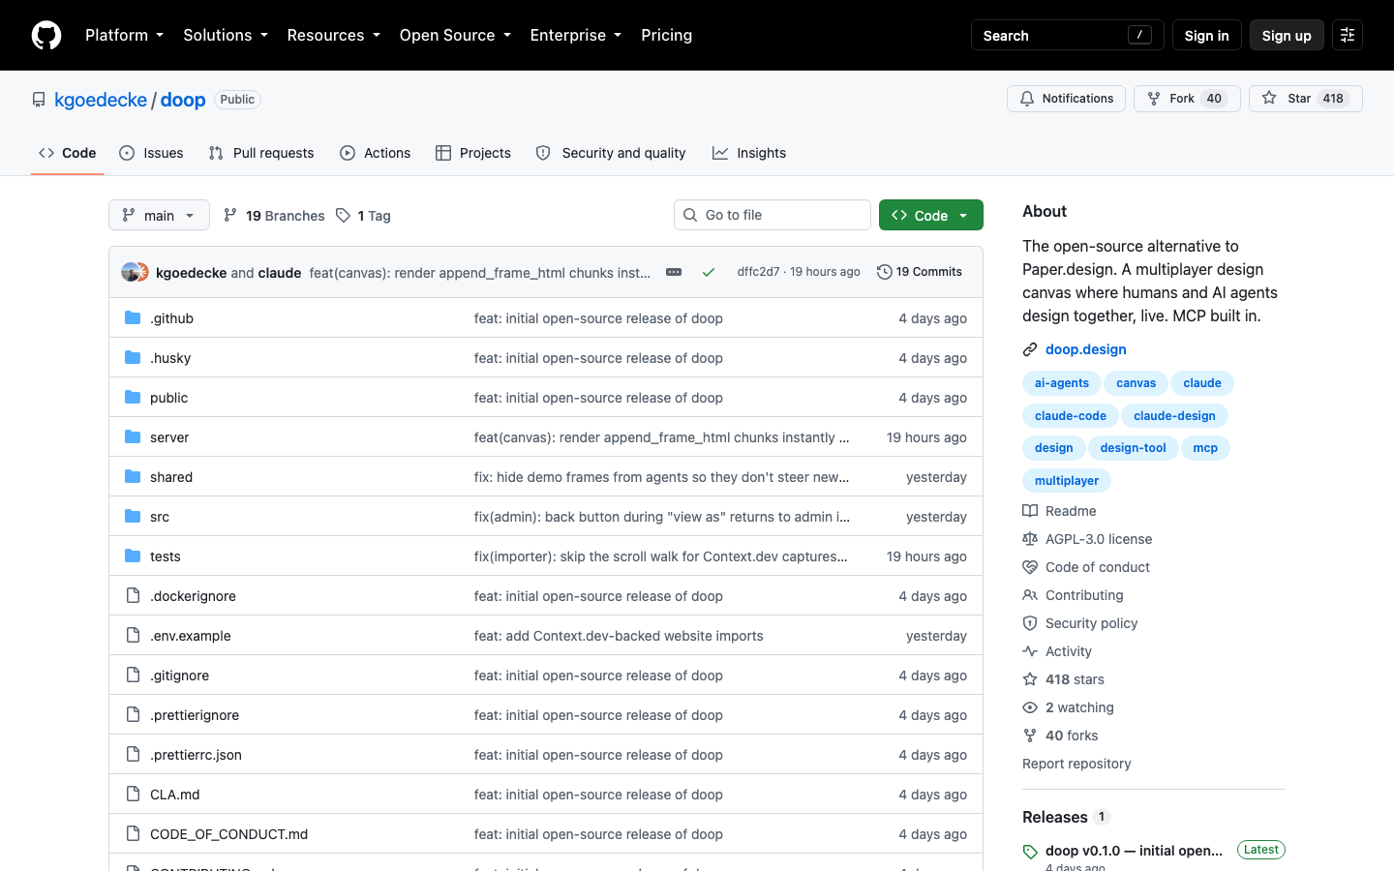Click the tag icon beside doop v0.1.0 release
The height and width of the screenshot is (871, 1394).
click(x=1030, y=852)
